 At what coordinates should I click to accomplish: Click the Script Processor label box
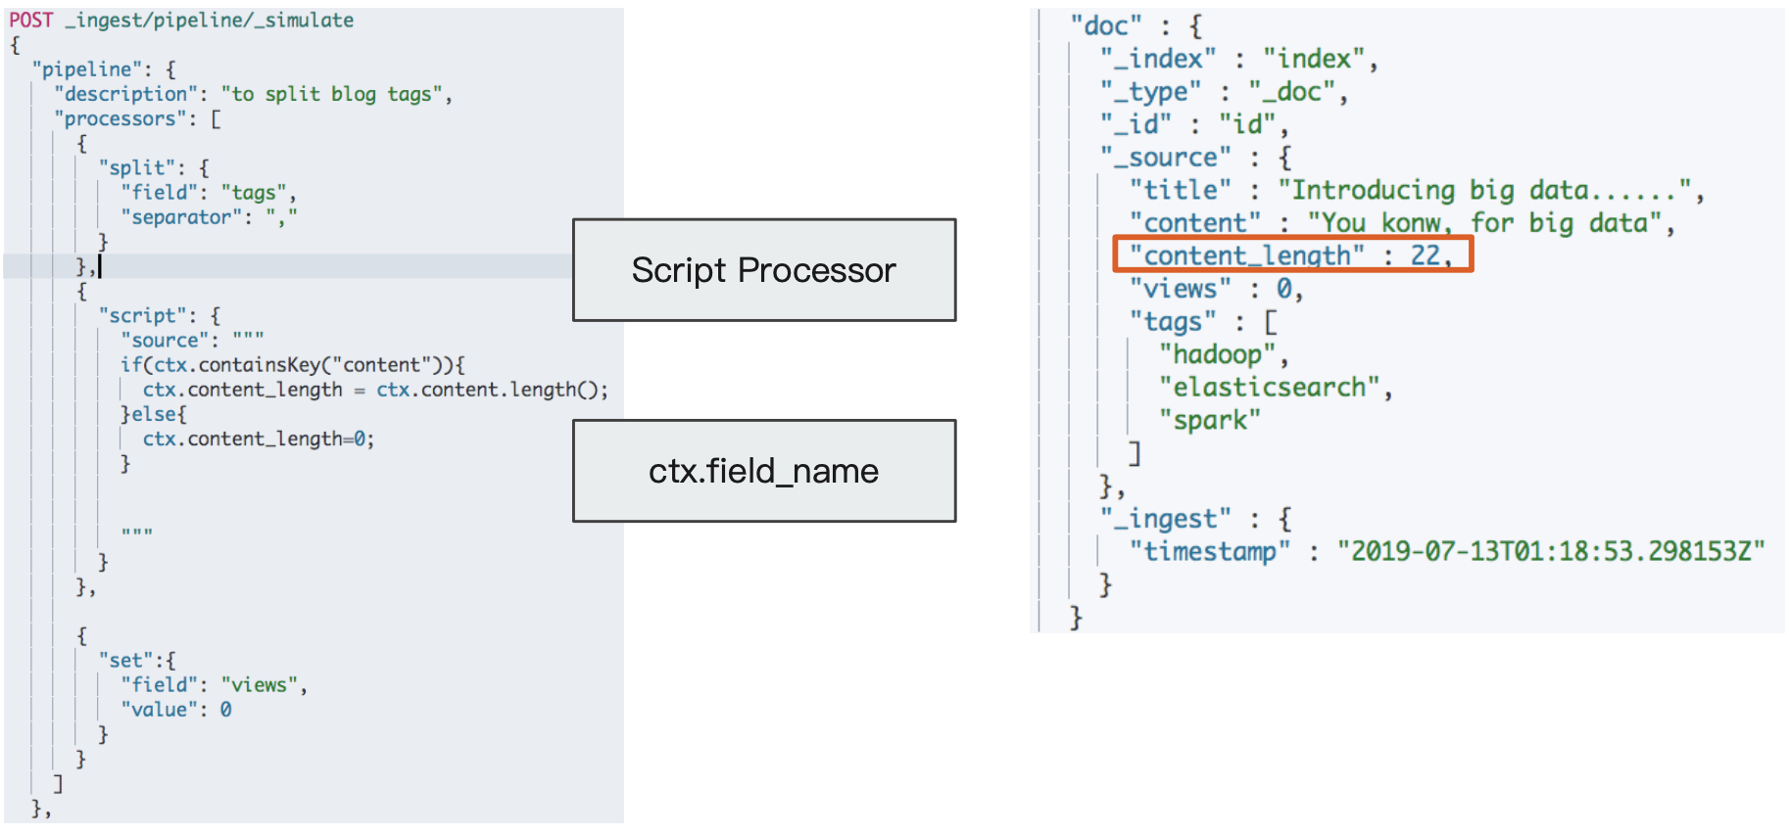pos(764,270)
